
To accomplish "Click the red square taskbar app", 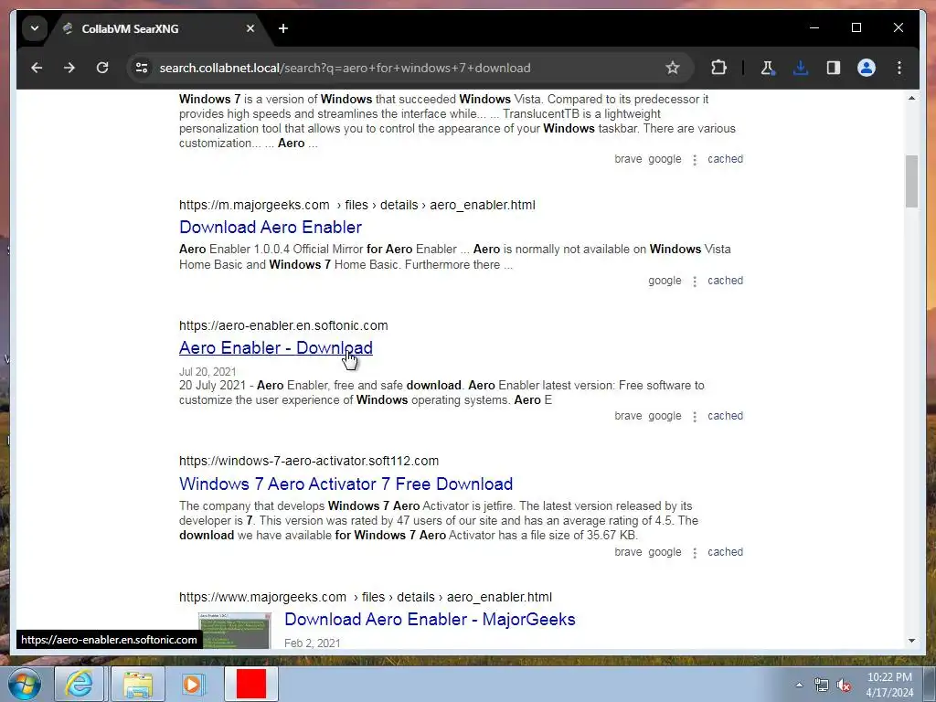I will (x=251, y=684).
